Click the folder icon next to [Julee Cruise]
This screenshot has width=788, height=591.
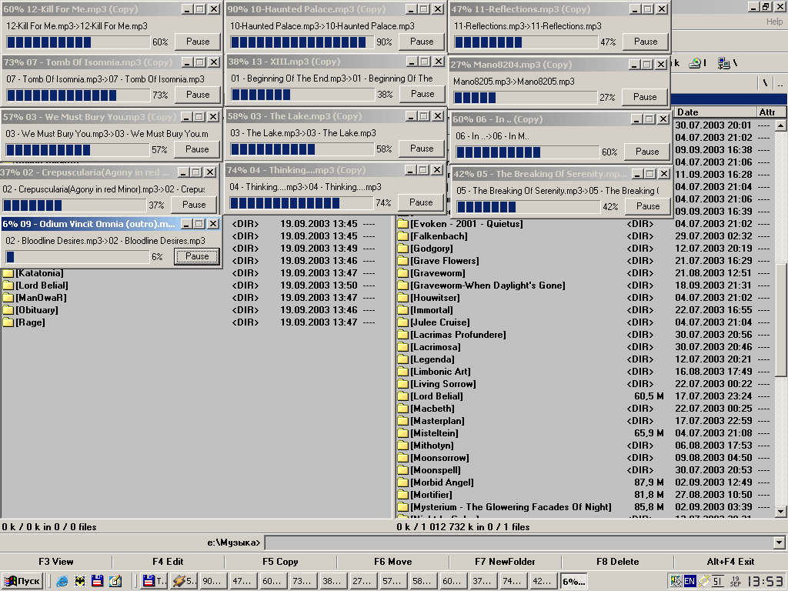coord(402,322)
